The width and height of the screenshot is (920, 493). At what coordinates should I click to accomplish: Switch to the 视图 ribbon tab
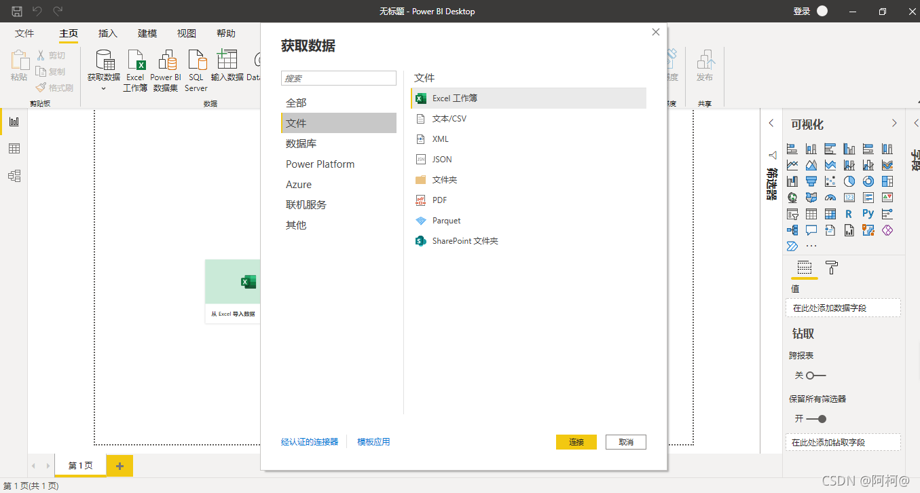click(187, 33)
